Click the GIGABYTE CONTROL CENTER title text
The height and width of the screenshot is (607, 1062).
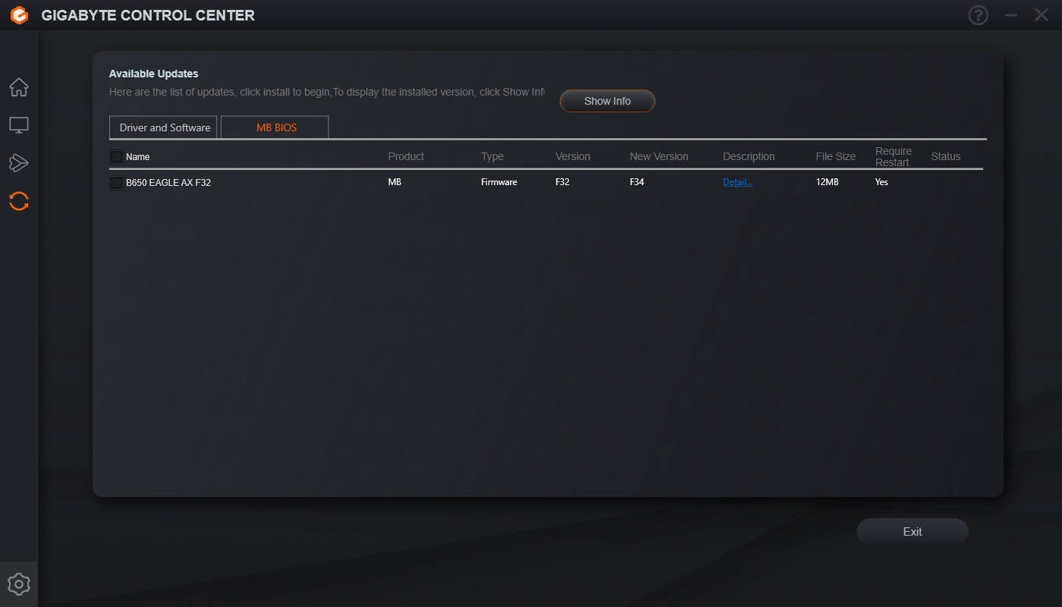[x=148, y=15]
